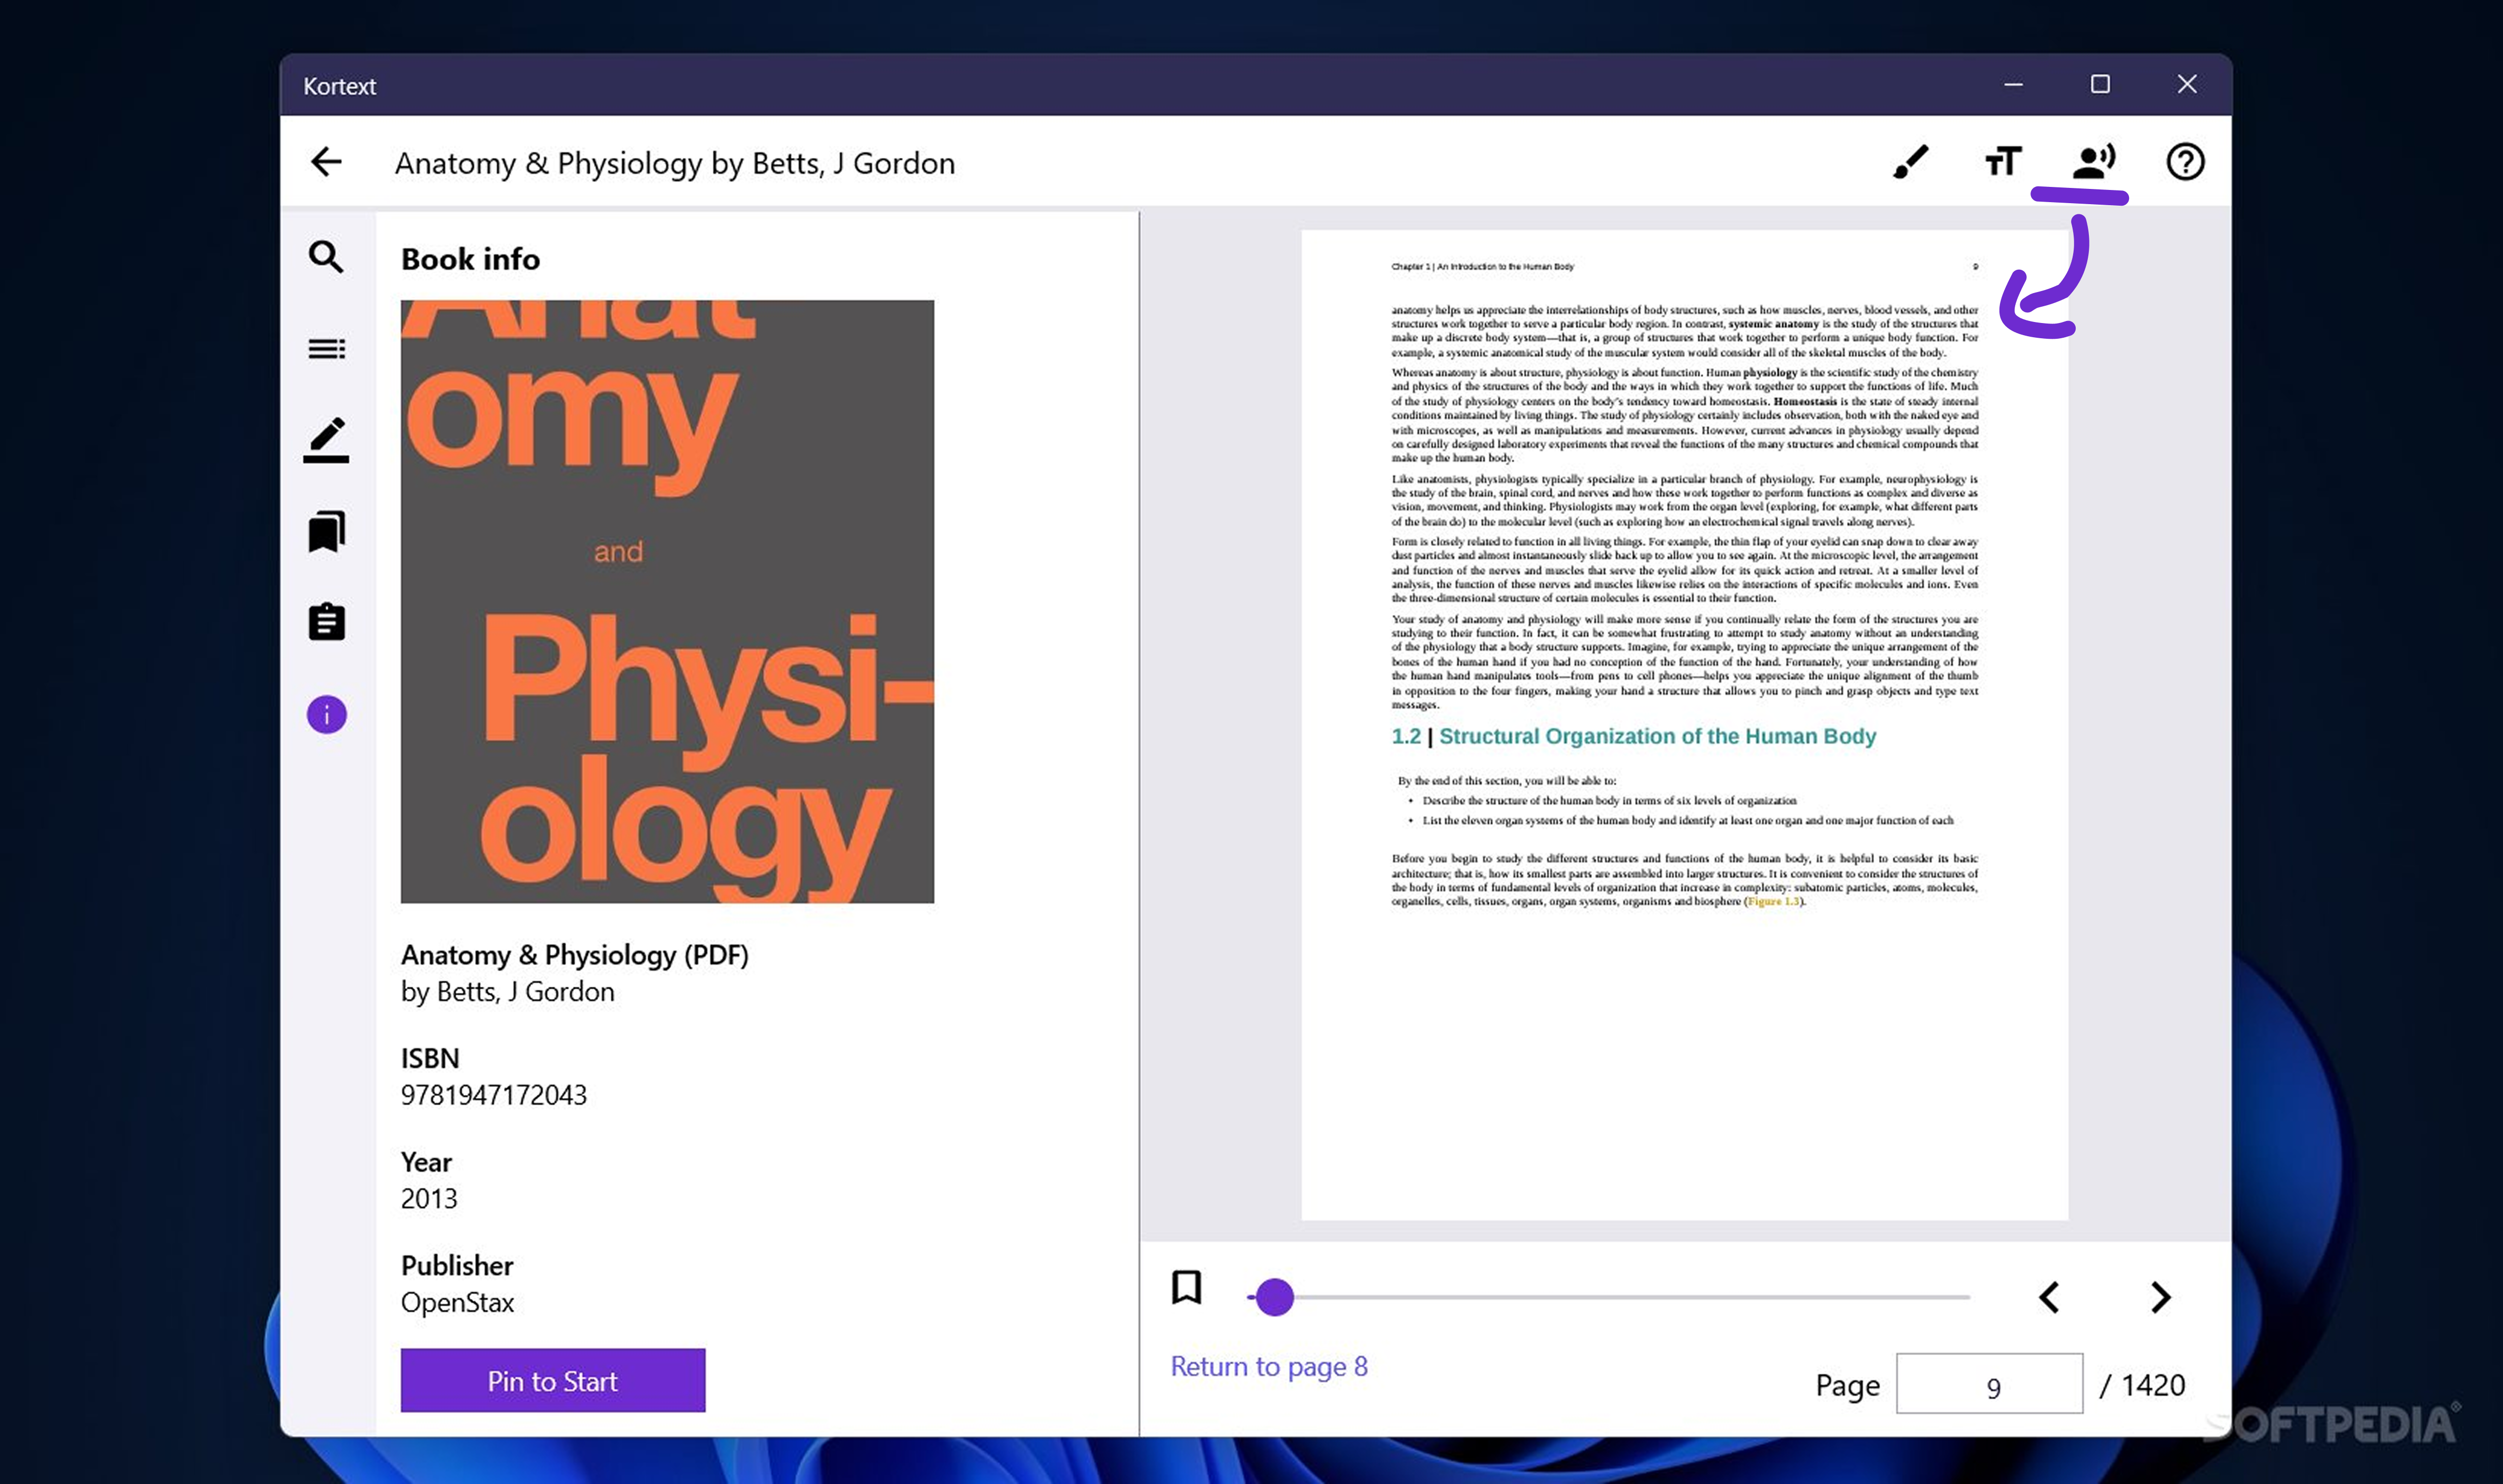
Task: Open the search panel in sidebar
Action: 326,257
